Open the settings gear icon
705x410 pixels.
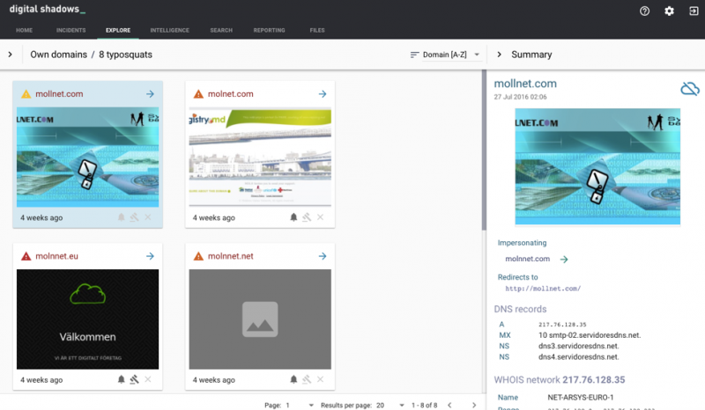tap(669, 11)
